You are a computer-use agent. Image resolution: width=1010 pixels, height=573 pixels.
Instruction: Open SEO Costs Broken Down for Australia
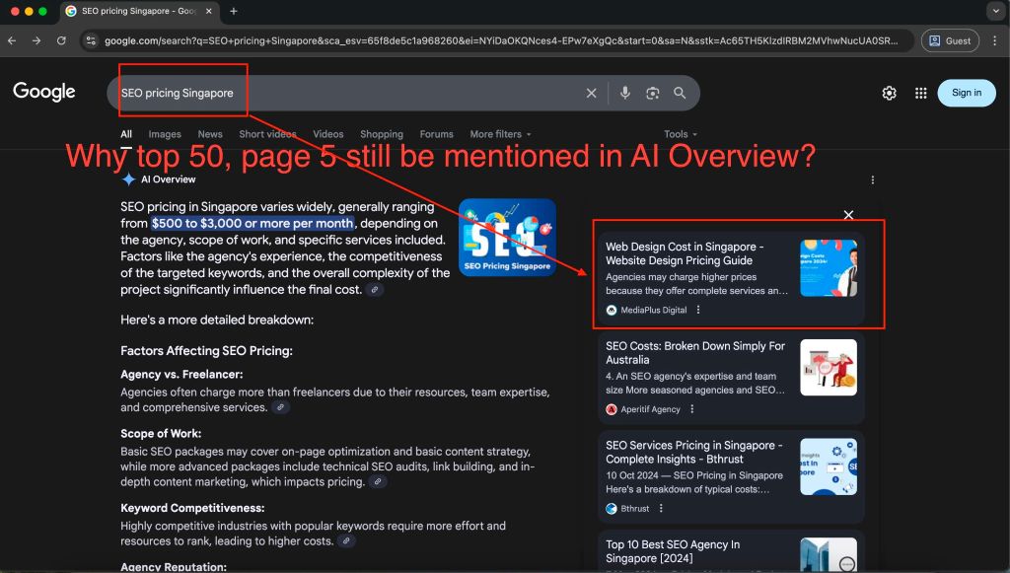[695, 353]
